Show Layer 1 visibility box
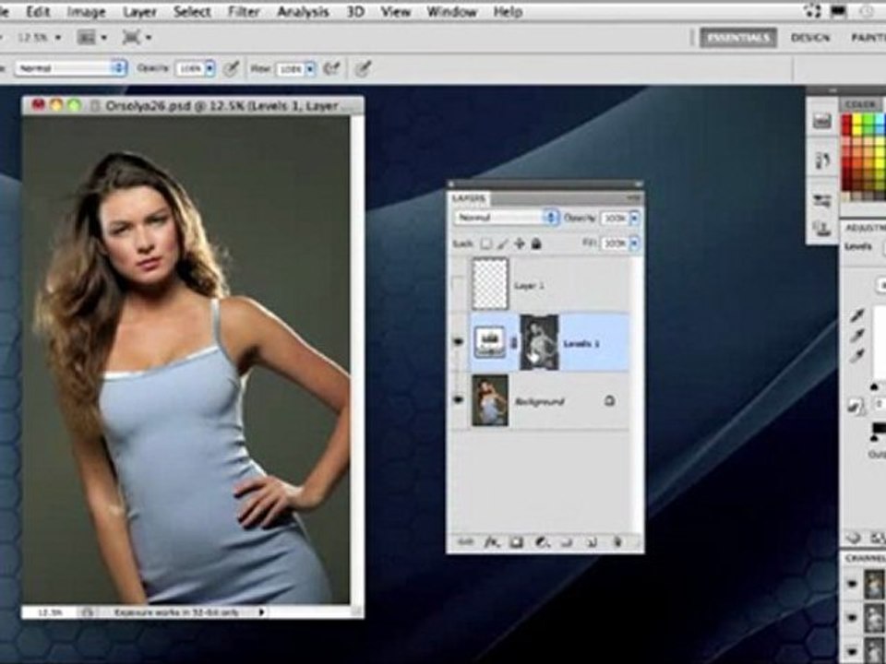The image size is (886, 664). click(459, 285)
